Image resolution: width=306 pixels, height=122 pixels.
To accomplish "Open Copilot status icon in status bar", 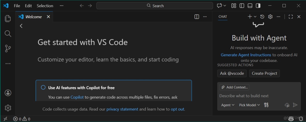I will [x=291, y=118].
